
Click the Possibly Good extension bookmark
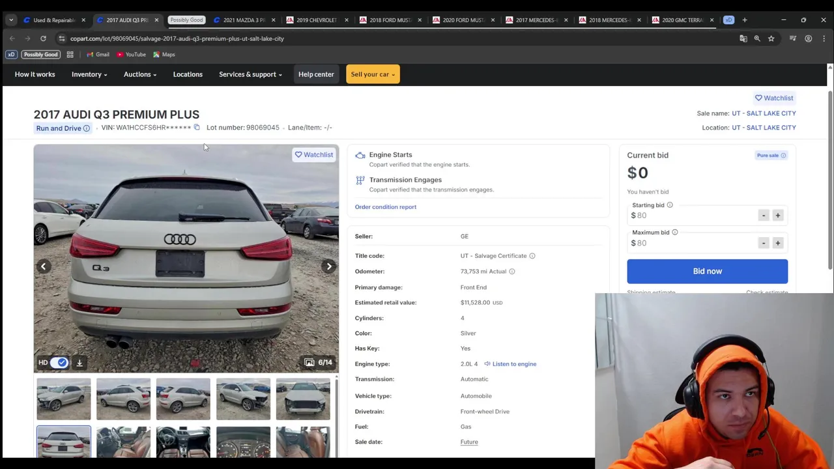tap(40, 55)
